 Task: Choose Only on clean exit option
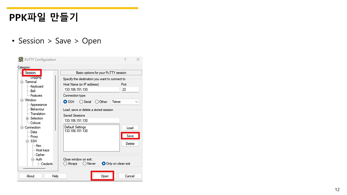pos(104,164)
